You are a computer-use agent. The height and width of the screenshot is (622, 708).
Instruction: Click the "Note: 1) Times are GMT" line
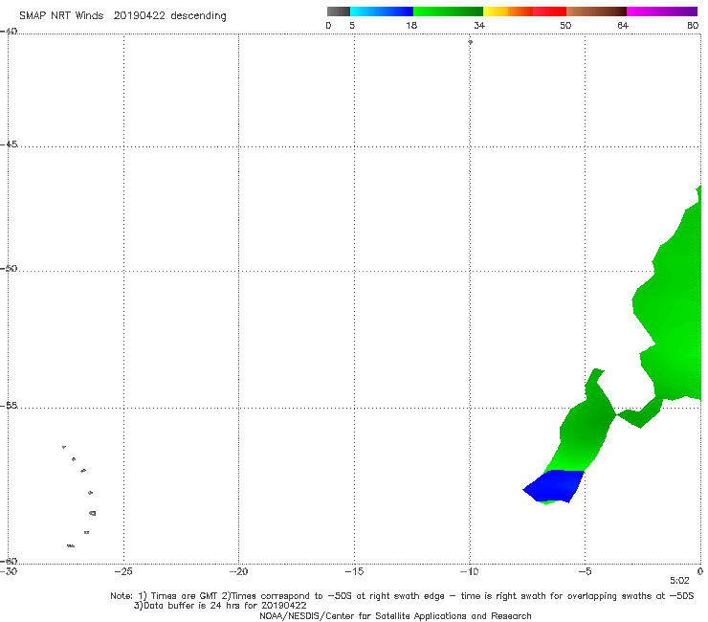point(402,596)
